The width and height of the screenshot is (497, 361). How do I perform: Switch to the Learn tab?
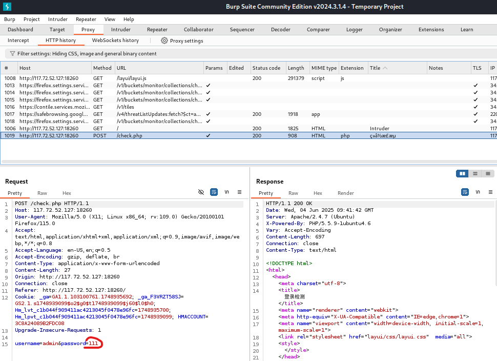[467, 30]
